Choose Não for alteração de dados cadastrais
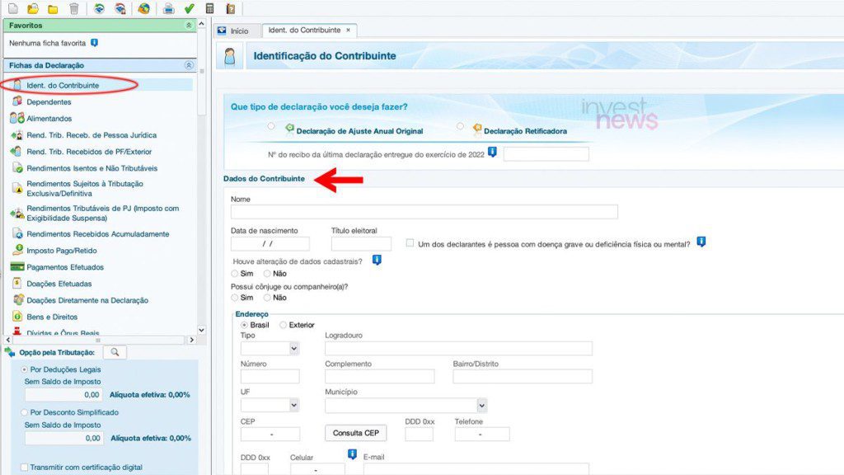This screenshot has height=475, width=844. coord(267,274)
